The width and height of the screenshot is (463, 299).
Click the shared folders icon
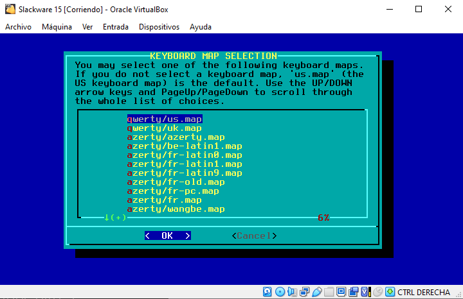tap(329, 292)
